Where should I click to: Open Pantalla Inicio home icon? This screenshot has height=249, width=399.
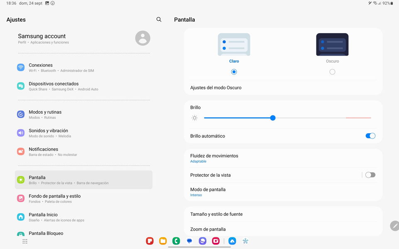[21, 217]
